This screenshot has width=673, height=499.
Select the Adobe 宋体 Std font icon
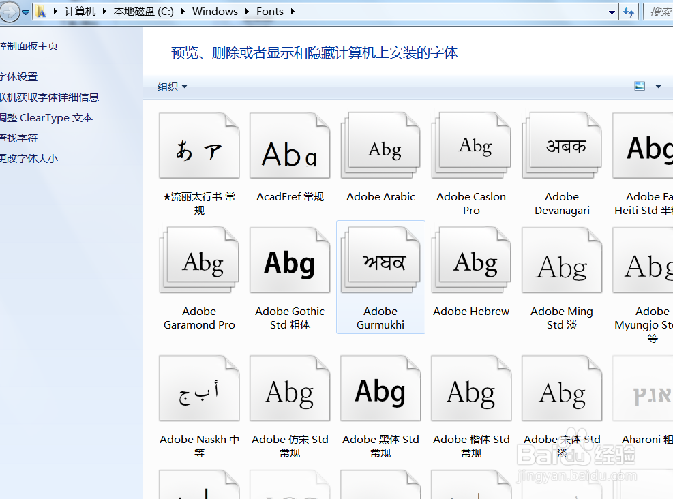click(x=562, y=389)
